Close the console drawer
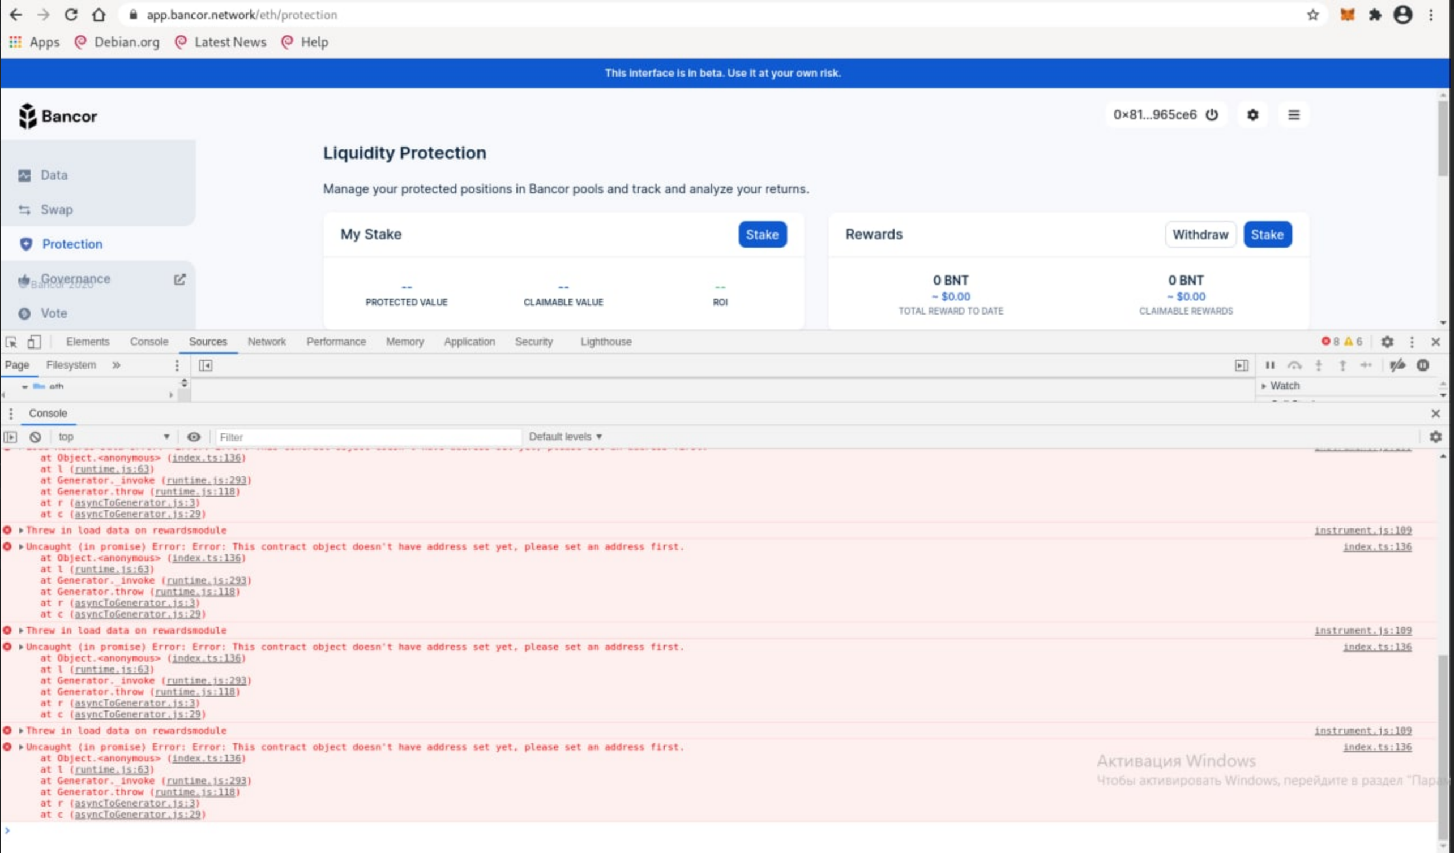The height and width of the screenshot is (853, 1454). pos(1435,413)
